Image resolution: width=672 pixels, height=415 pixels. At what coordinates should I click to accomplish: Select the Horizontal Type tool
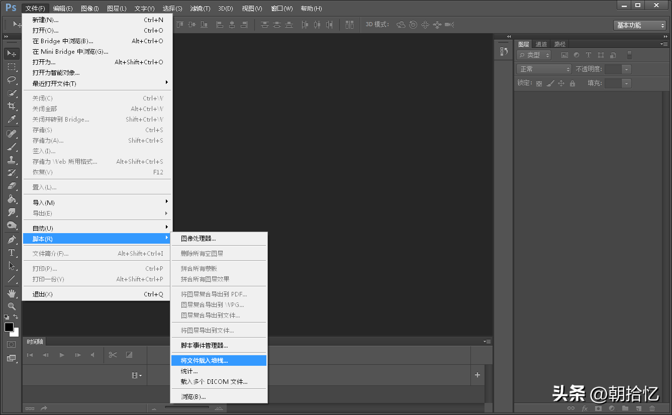12,253
